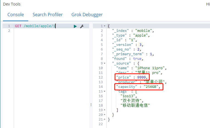Click the "_type" : "apple" line
Screen dimensions: 210x128
(131, 35)
